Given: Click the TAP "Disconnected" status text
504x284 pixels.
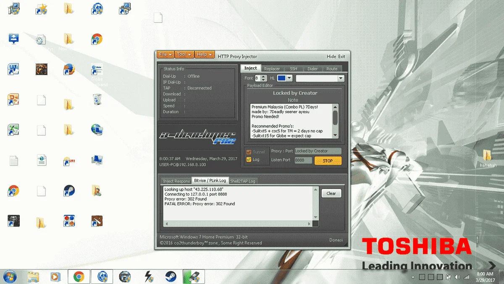Looking at the screenshot, I should pos(199,88).
